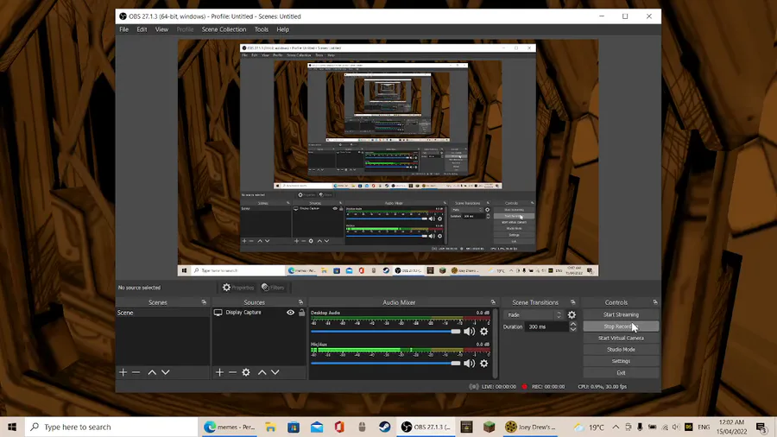Open the Help menu
777x437 pixels.
coord(282,29)
